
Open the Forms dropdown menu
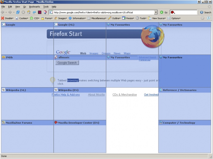(x=47, y=18)
